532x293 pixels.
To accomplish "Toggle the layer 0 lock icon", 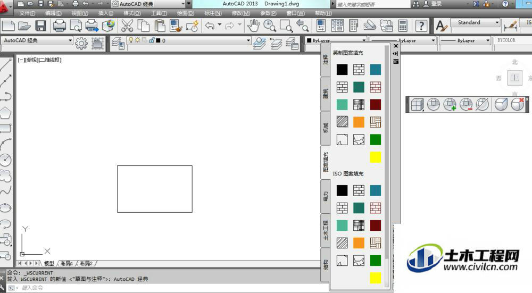I will coord(152,40).
